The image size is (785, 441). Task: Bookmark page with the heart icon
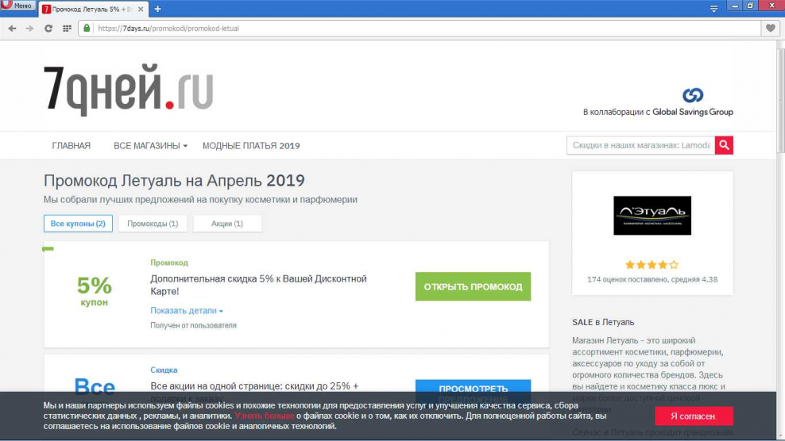[769, 29]
